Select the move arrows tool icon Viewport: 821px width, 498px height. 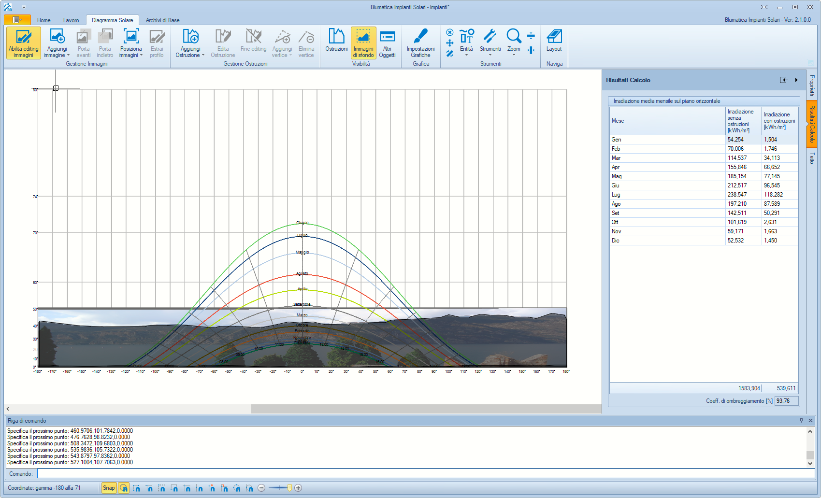[x=449, y=43]
